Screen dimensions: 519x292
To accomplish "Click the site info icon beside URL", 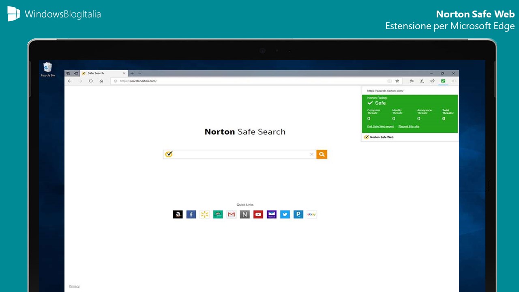I will click(x=116, y=81).
